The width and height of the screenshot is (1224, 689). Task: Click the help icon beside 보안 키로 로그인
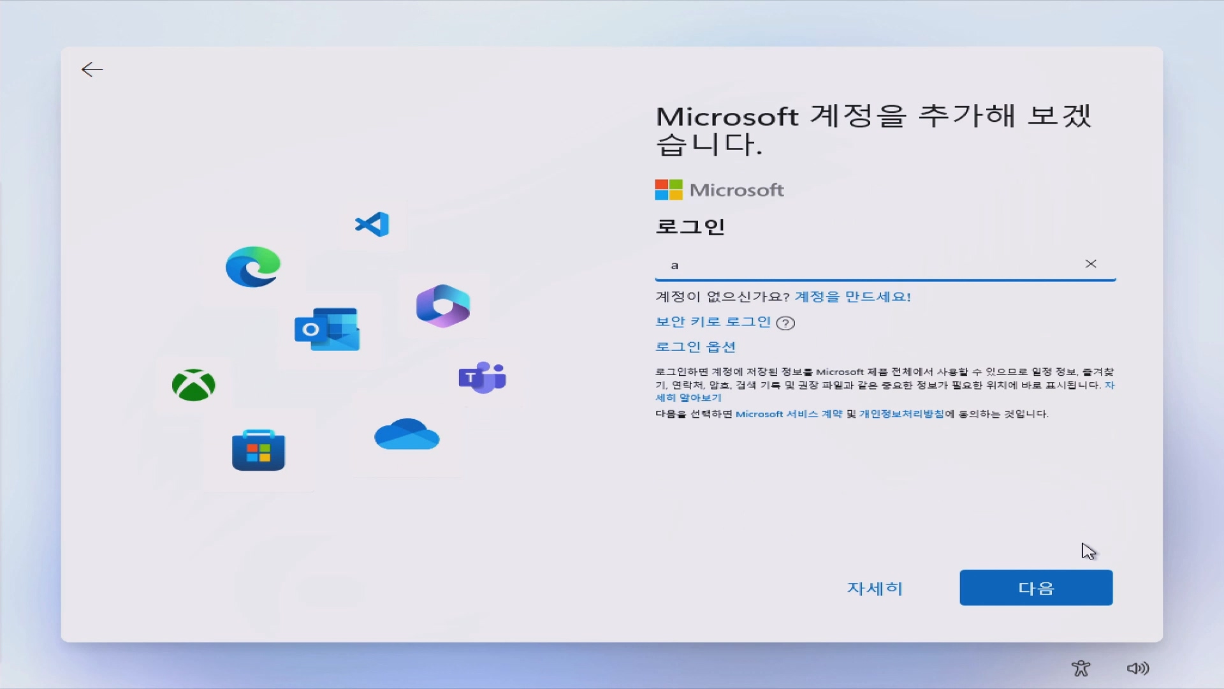click(x=785, y=323)
